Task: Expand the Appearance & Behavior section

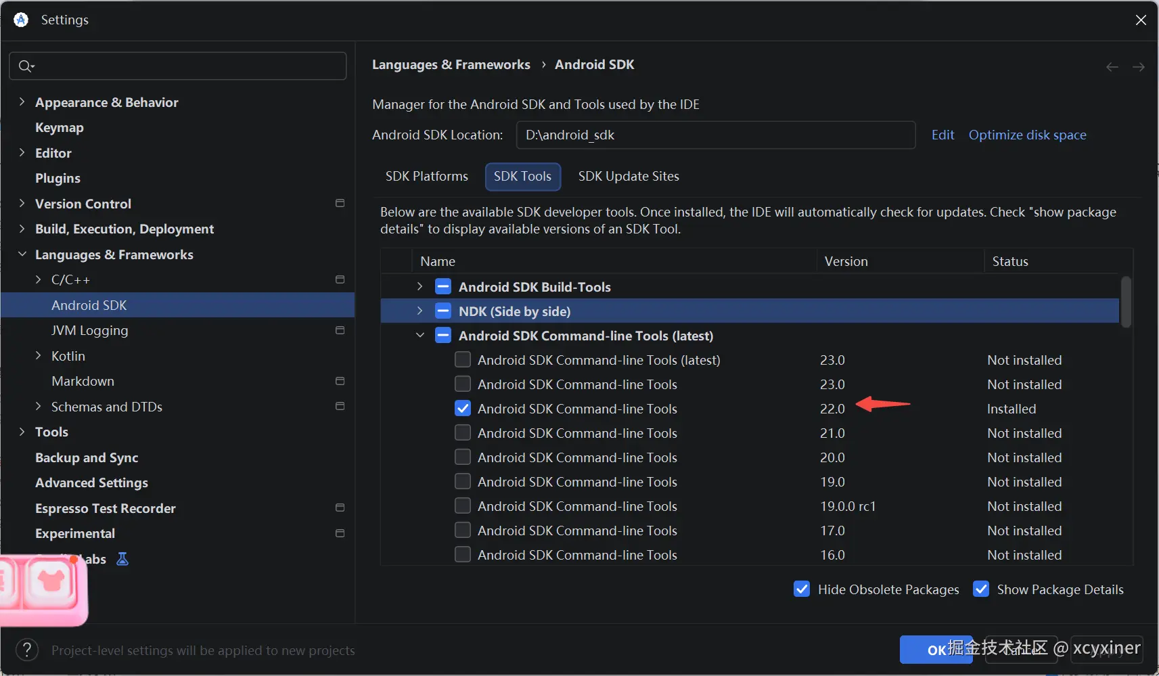Action: click(22, 102)
